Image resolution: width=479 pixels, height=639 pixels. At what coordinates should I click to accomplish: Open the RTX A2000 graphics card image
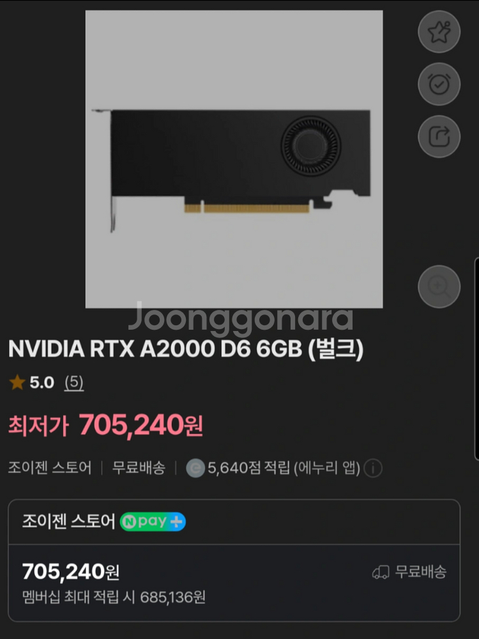click(234, 159)
